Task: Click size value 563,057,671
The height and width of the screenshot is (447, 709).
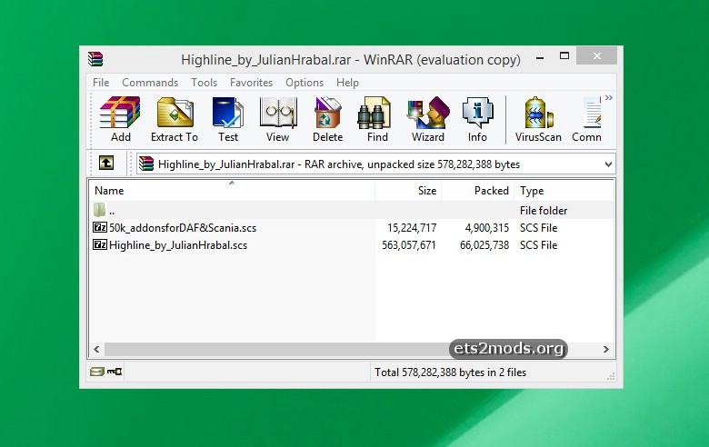Action: [409, 245]
